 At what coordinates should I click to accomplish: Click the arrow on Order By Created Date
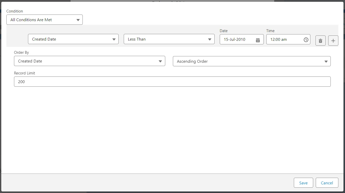tap(160, 61)
